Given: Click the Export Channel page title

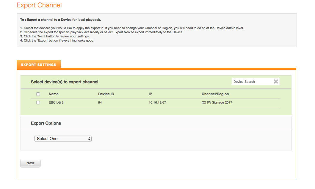Looking at the screenshot, I should [x=39, y=5].
